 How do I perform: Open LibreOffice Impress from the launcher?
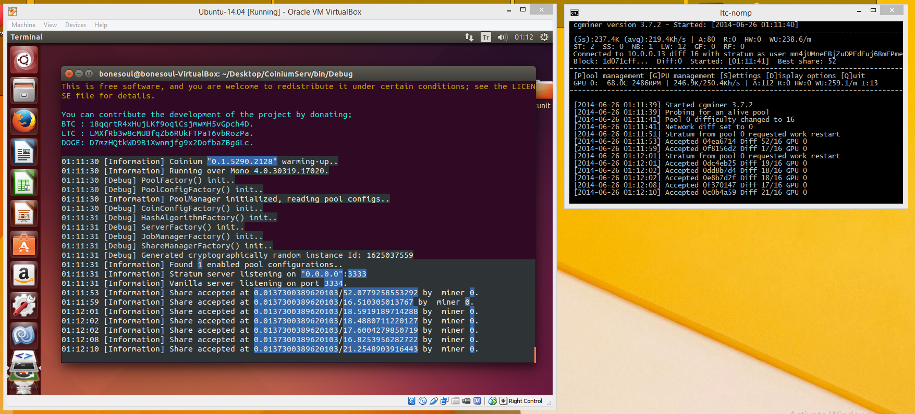tap(24, 214)
